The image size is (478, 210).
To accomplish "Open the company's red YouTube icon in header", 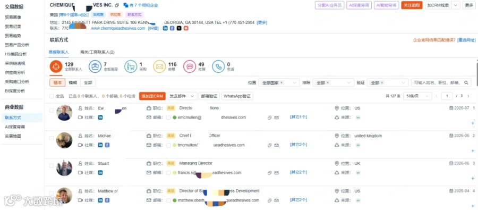I will [186, 28].
